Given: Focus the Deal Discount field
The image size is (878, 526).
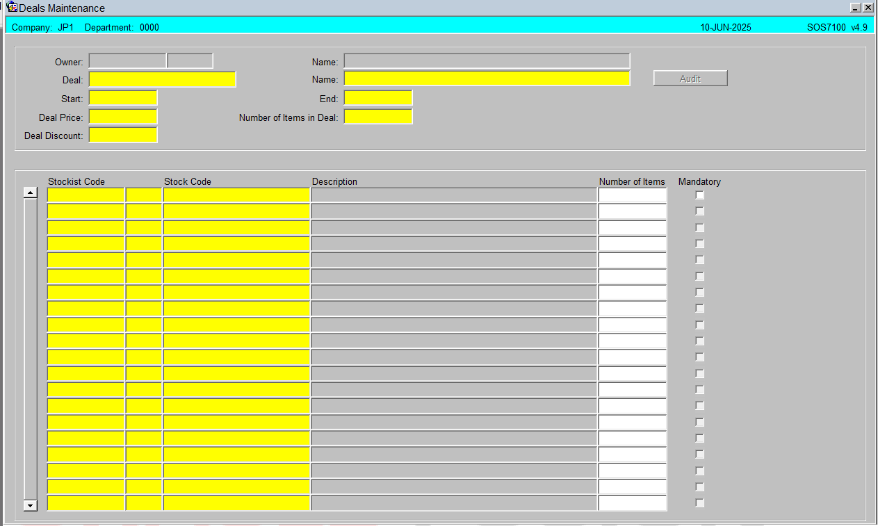Looking at the screenshot, I should coord(123,135).
